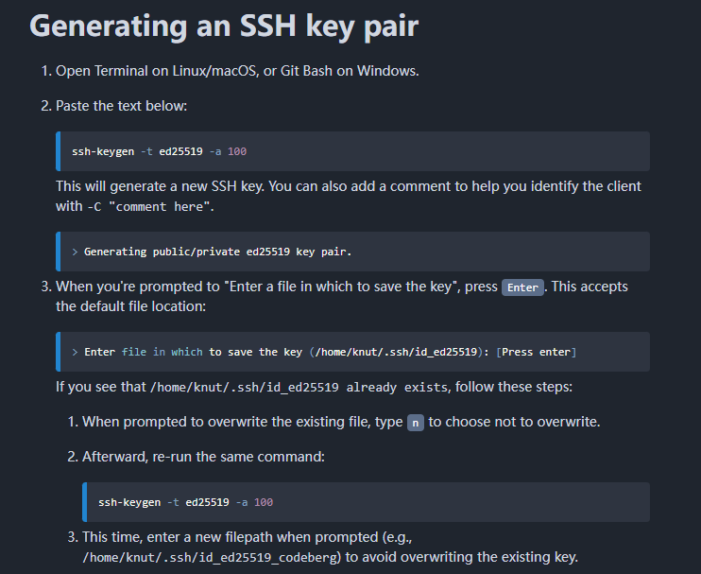This screenshot has width=701, height=574.
Task: Click the second ssh-keygen command block
Action: 367,502
